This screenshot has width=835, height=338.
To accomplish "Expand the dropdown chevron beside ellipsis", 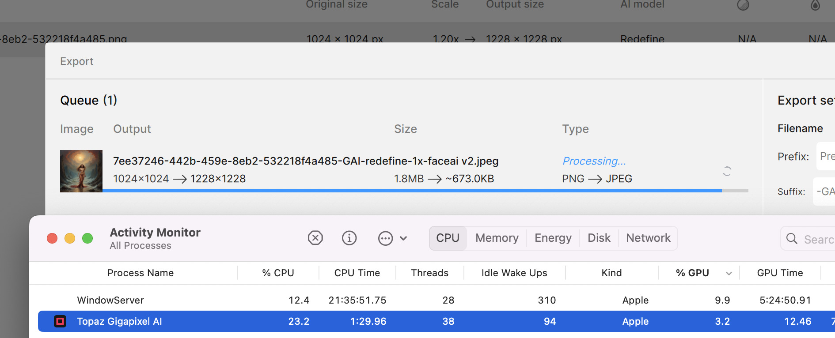I will (403, 239).
